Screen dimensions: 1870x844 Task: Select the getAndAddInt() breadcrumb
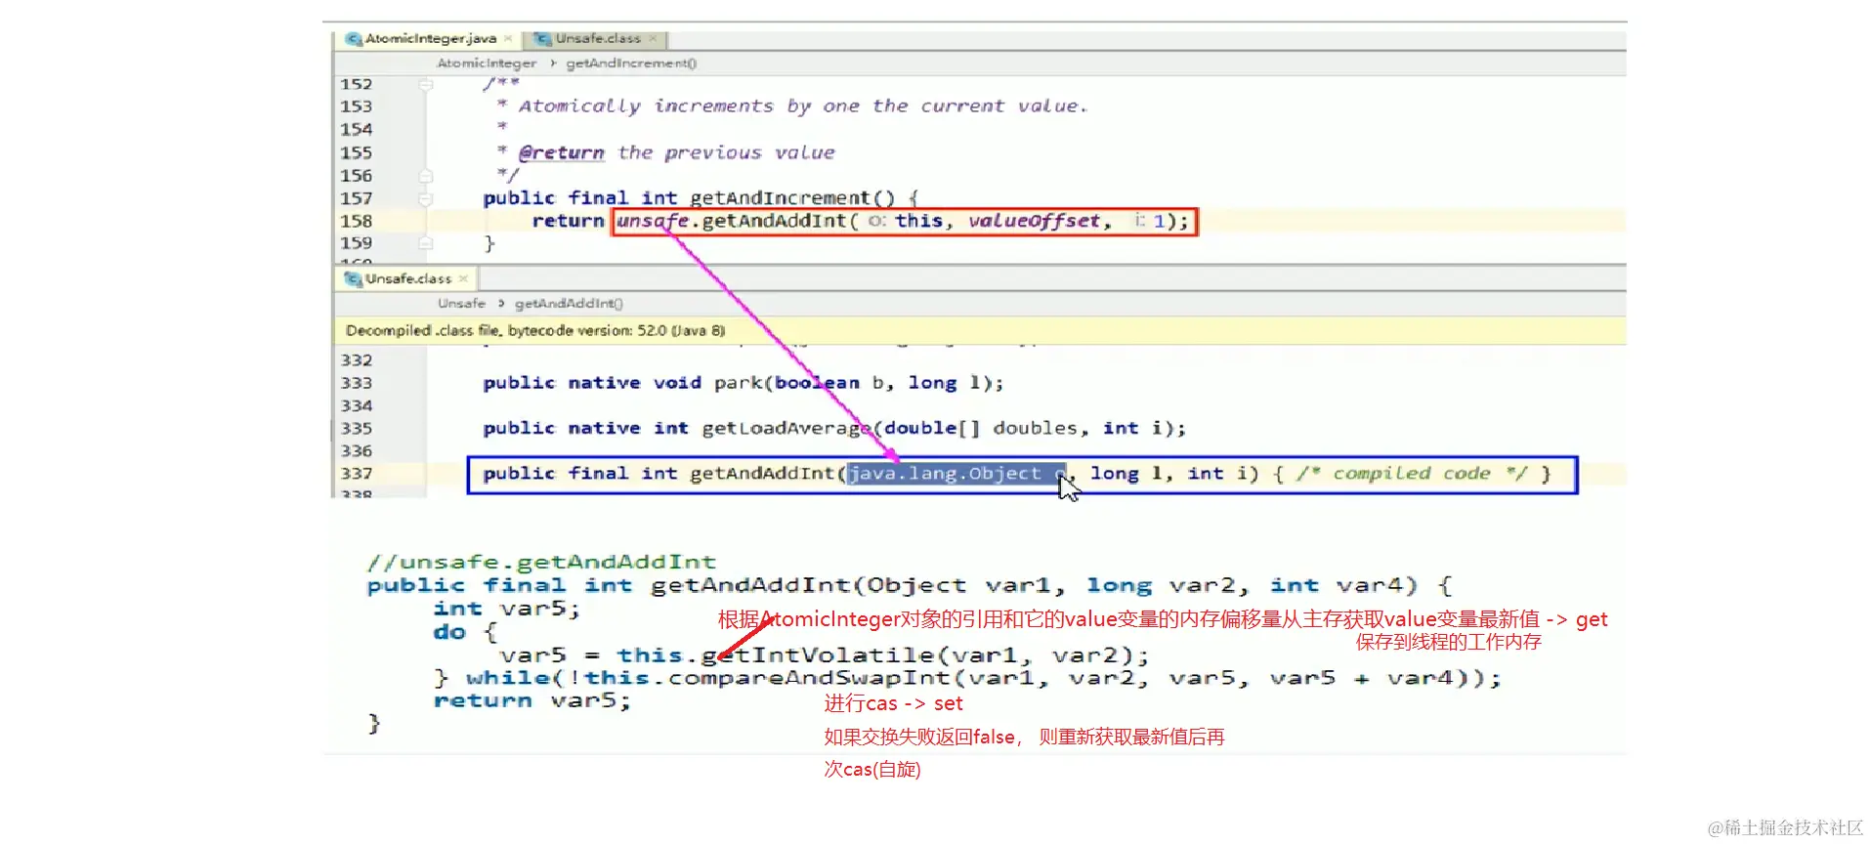[569, 304]
